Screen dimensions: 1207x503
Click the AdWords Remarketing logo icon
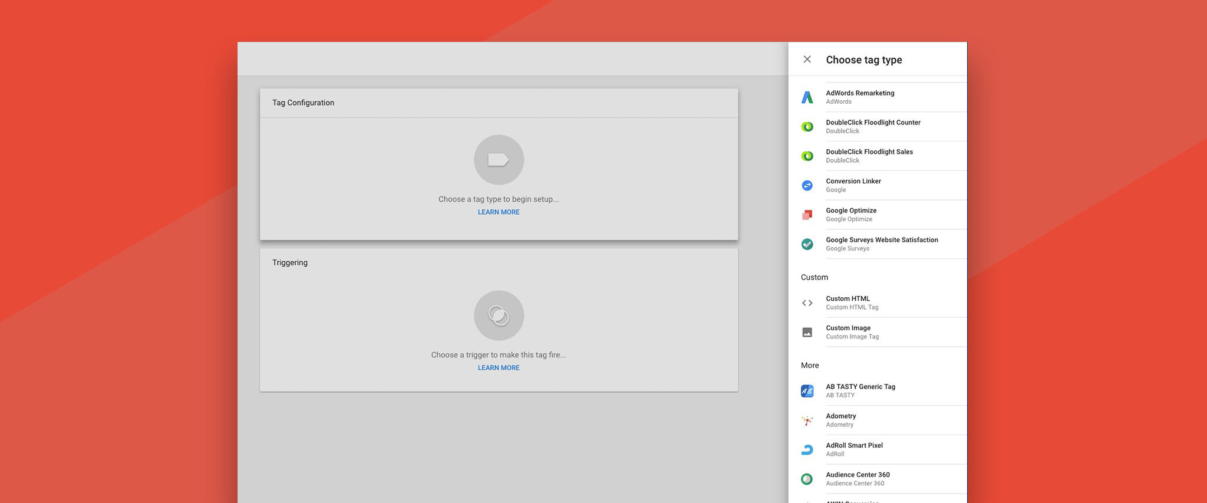(807, 97)
